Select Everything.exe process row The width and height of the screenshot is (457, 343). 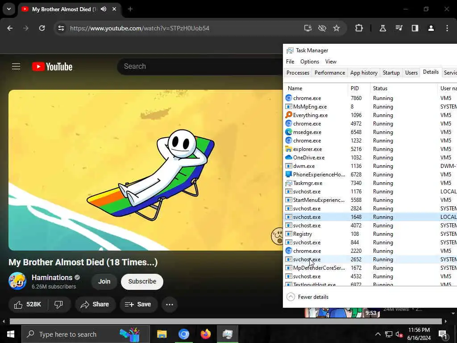pos(370,115)
